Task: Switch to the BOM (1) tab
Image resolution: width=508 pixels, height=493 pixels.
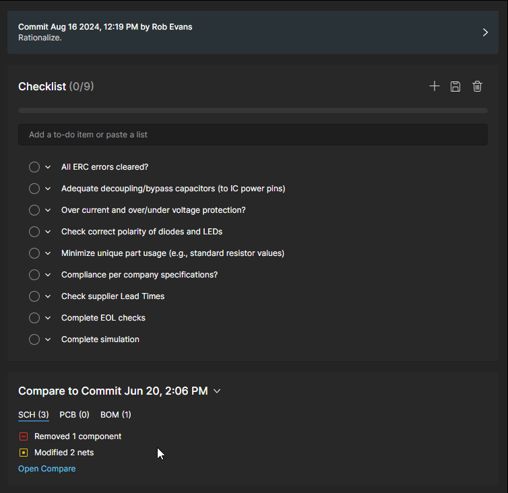Action: click(115, 415)
